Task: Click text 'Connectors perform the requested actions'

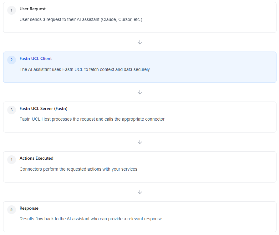Action: pos(60,169)
